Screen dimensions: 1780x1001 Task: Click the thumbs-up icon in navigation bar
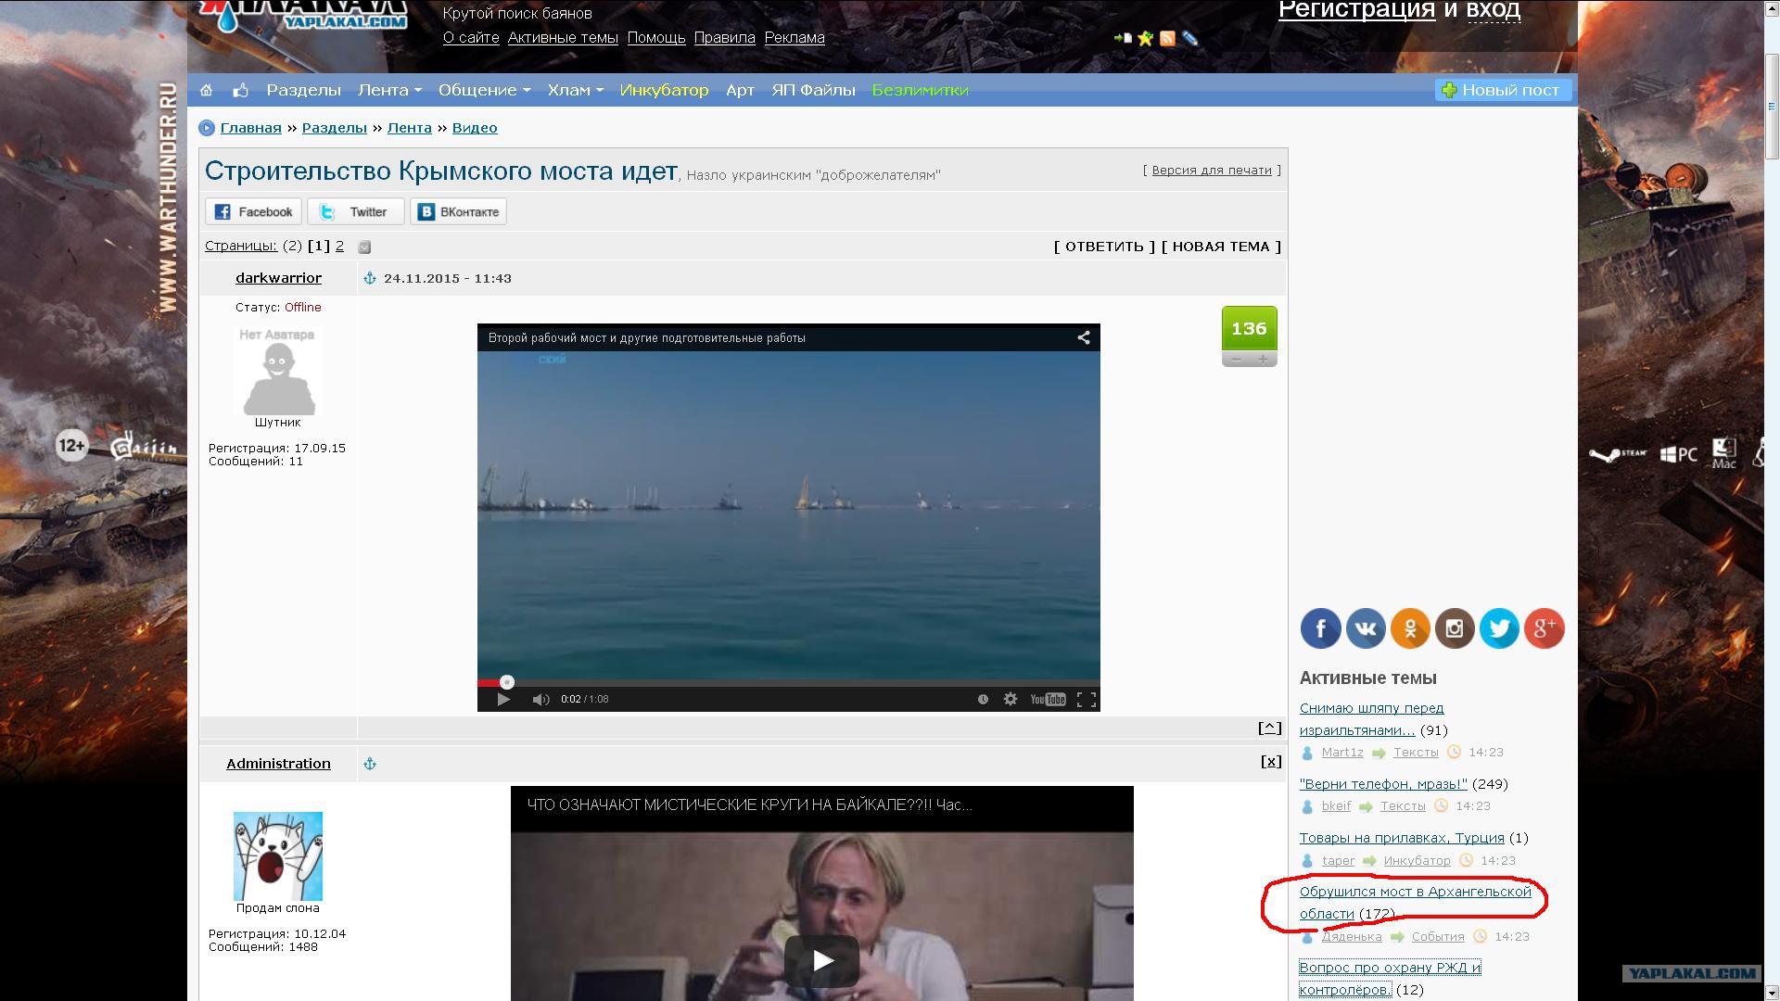(x=241, y=90)
